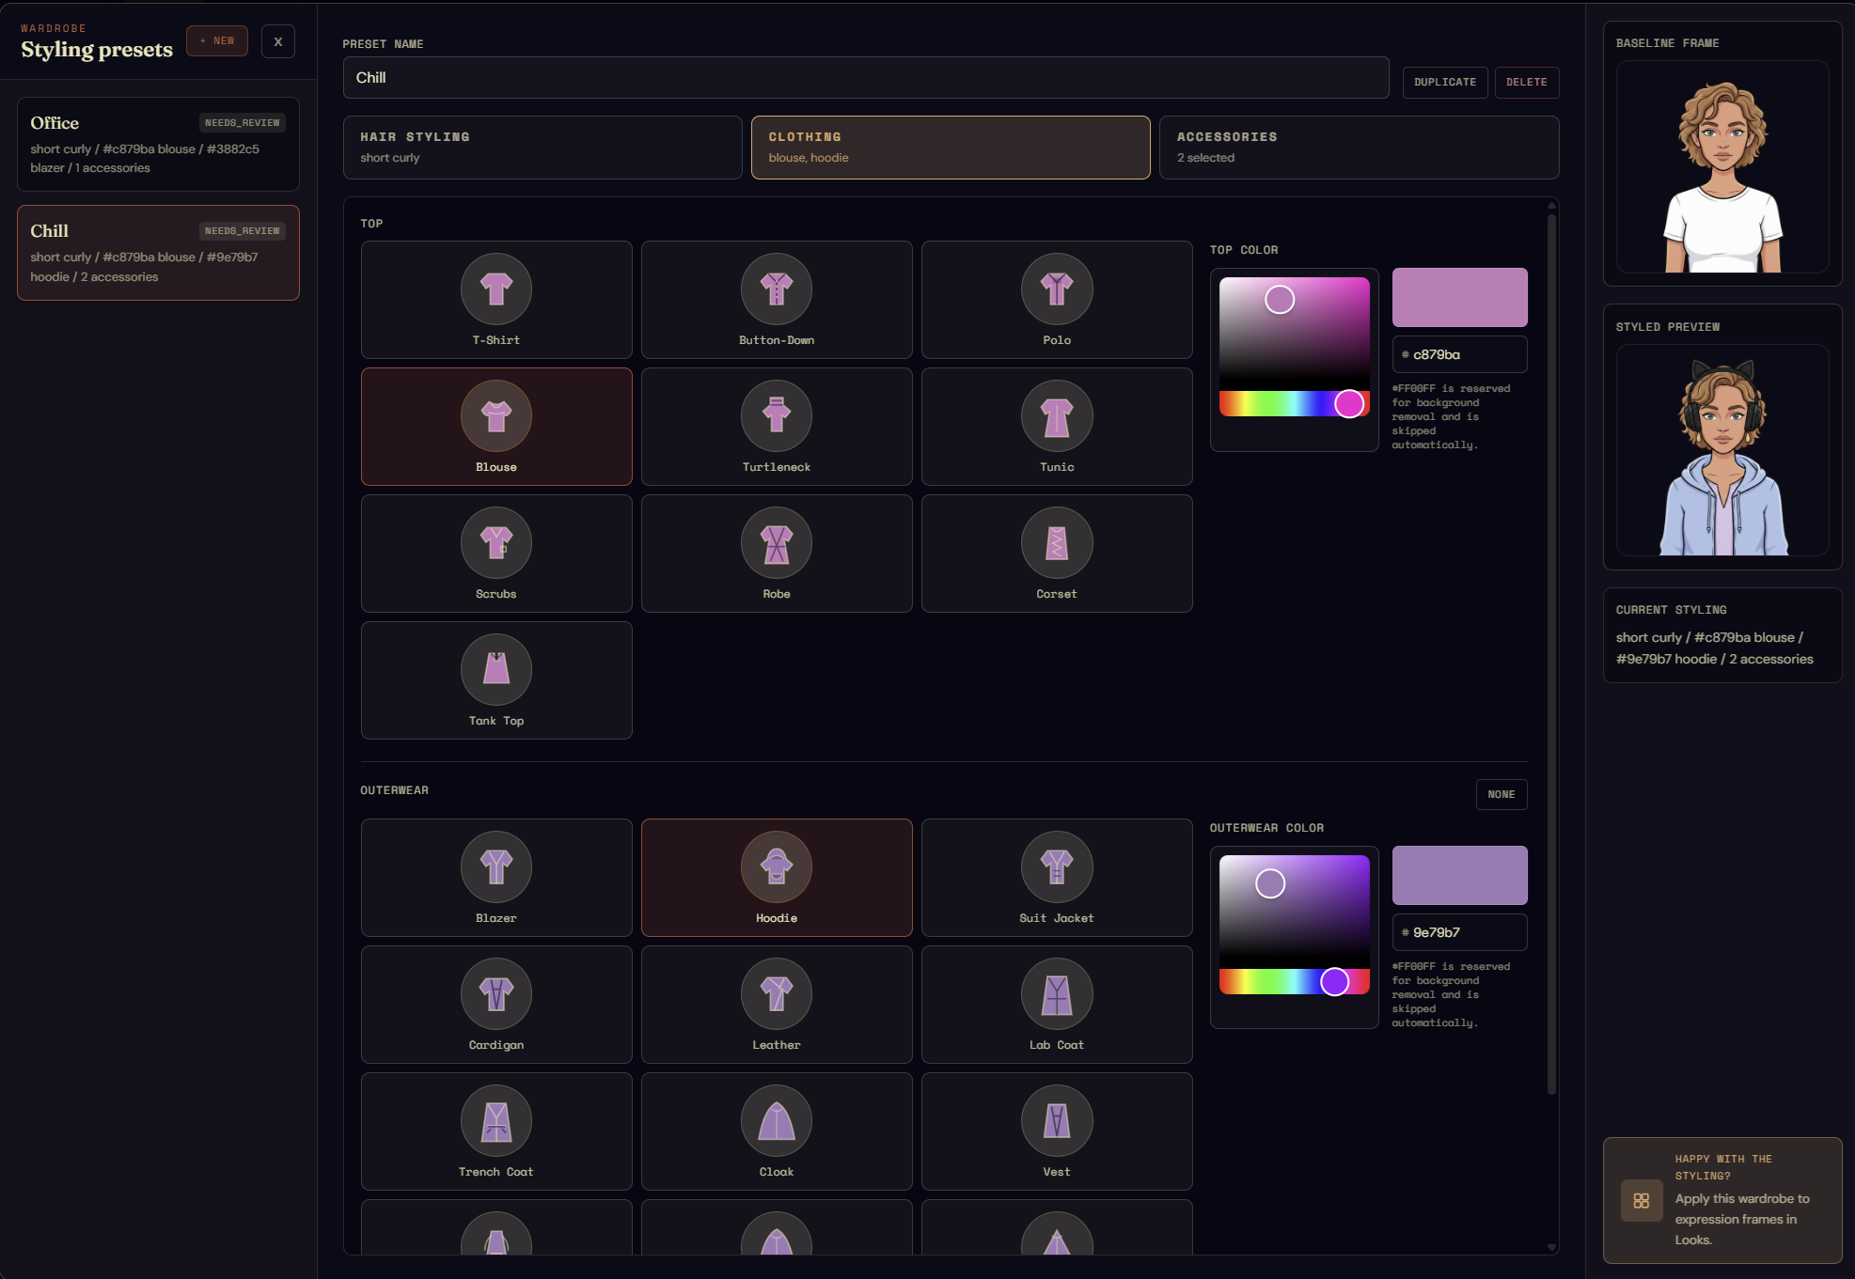
Task: Select the Office preset
Action: (x=158, y=145)
